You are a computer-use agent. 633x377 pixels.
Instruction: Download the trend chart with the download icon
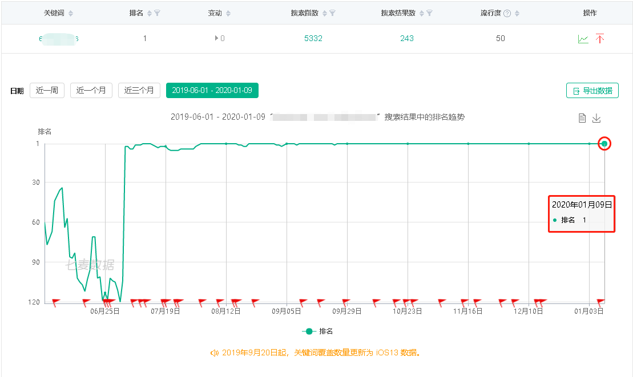596,118
